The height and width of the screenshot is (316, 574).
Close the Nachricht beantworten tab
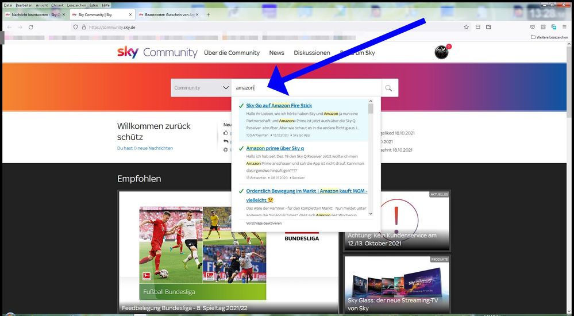(64, 14)
